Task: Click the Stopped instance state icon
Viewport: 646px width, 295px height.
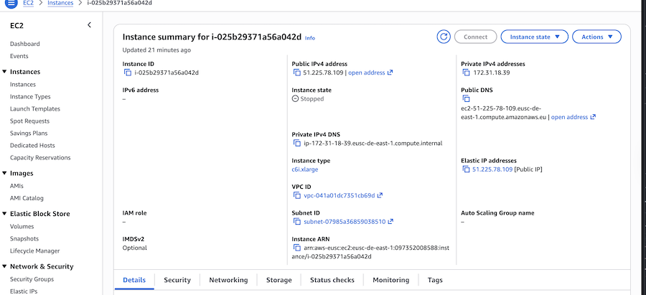Action: [295, 99]
